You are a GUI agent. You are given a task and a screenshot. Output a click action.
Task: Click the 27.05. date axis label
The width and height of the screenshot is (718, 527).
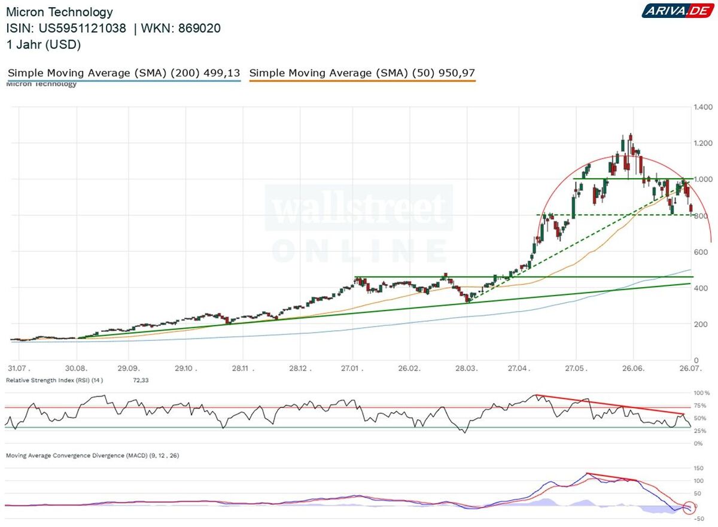tap(575, 368)
